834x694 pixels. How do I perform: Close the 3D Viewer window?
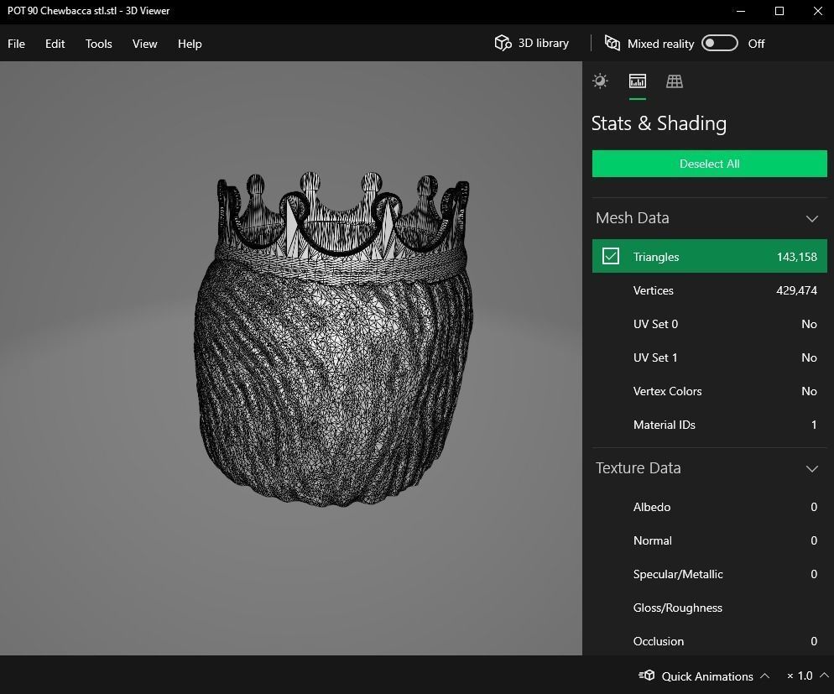(x=817, y=11)
